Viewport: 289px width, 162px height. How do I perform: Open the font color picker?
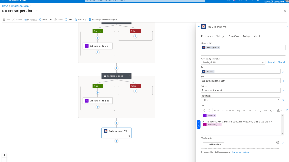pyautogui.click(x=272, y=110)
